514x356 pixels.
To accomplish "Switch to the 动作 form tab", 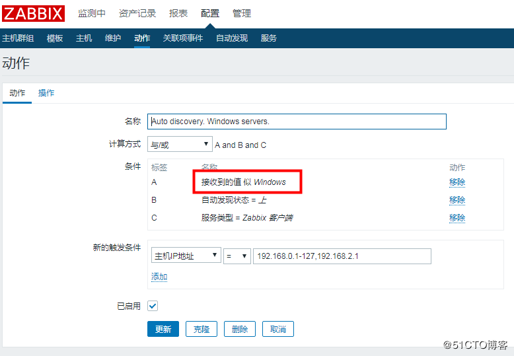I will pos(17,93).
